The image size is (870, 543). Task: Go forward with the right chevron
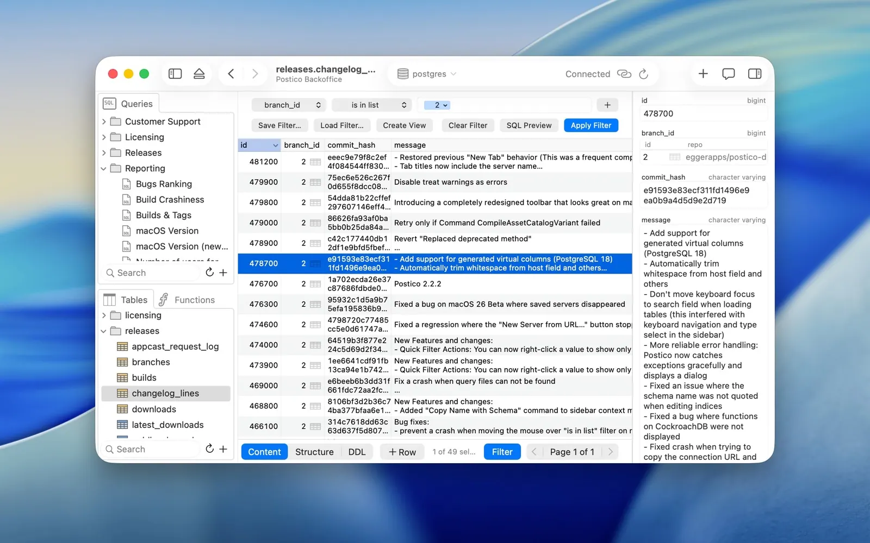point(255,74)
